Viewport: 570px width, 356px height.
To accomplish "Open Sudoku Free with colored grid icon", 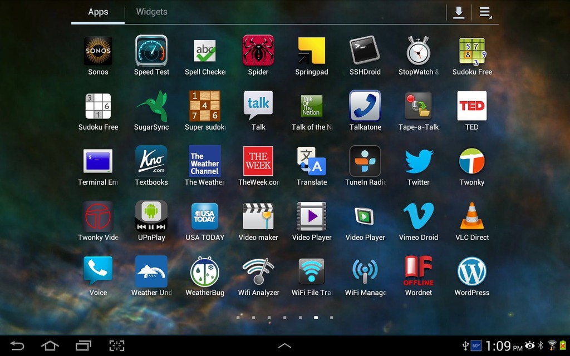I will click(472, 56).
